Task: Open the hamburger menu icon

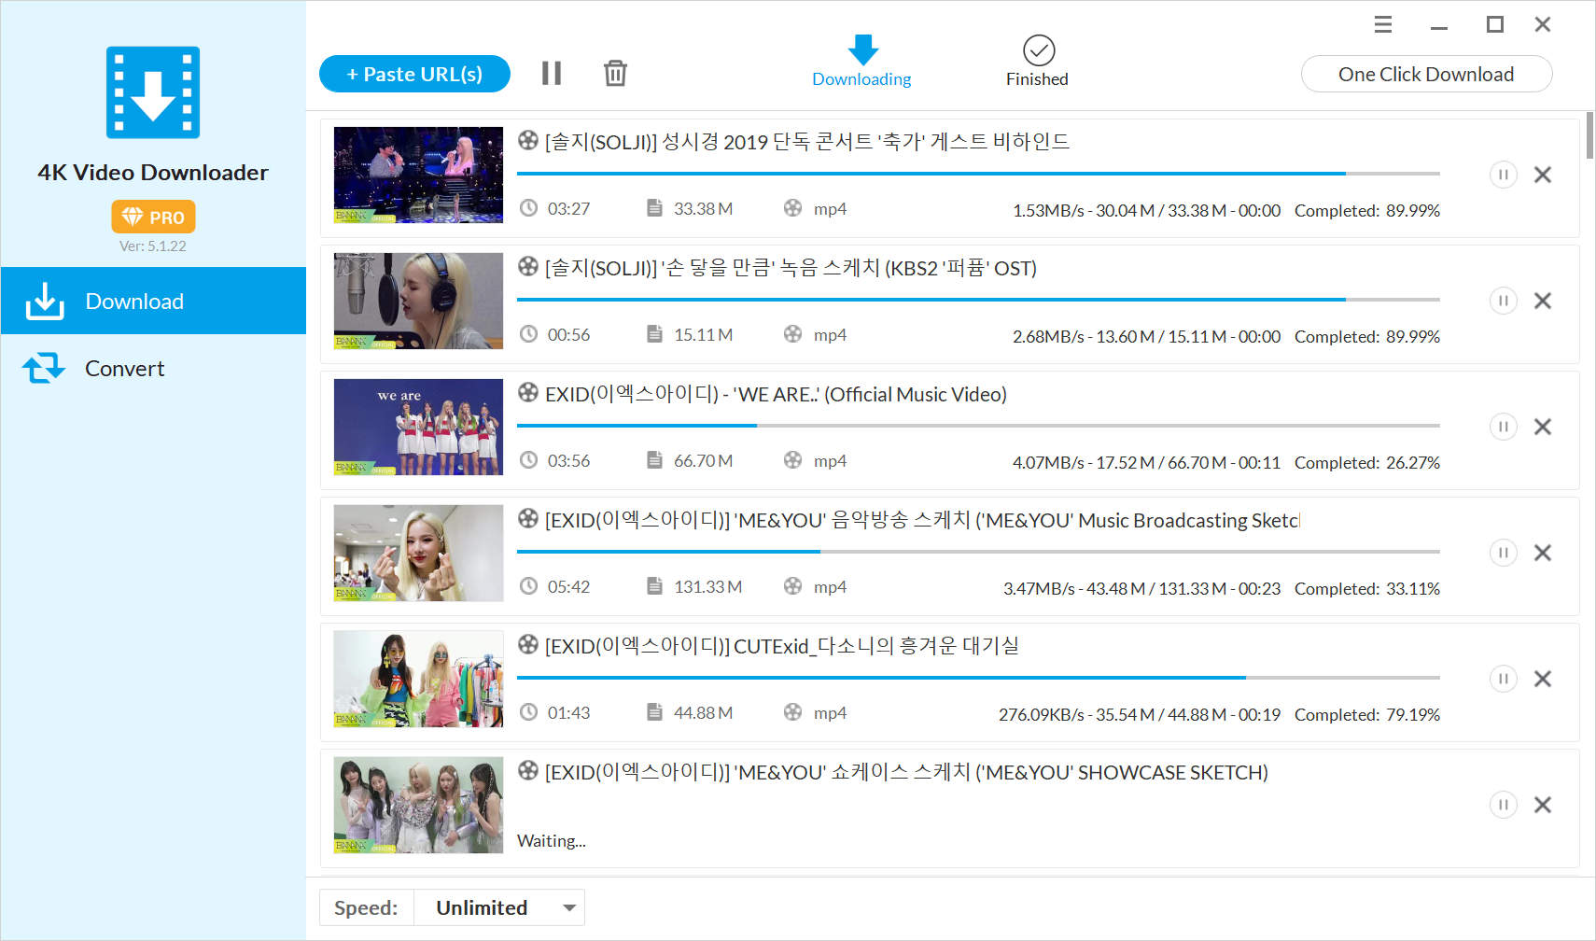Action: coord(1383,24)
